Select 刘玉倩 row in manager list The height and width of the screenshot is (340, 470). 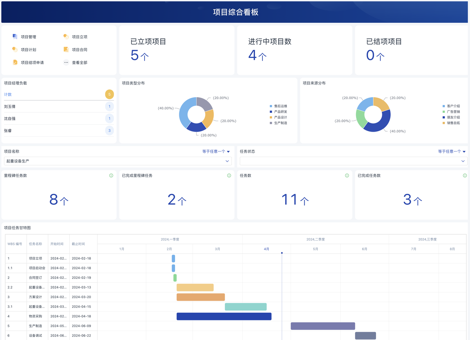click(59, 107)
